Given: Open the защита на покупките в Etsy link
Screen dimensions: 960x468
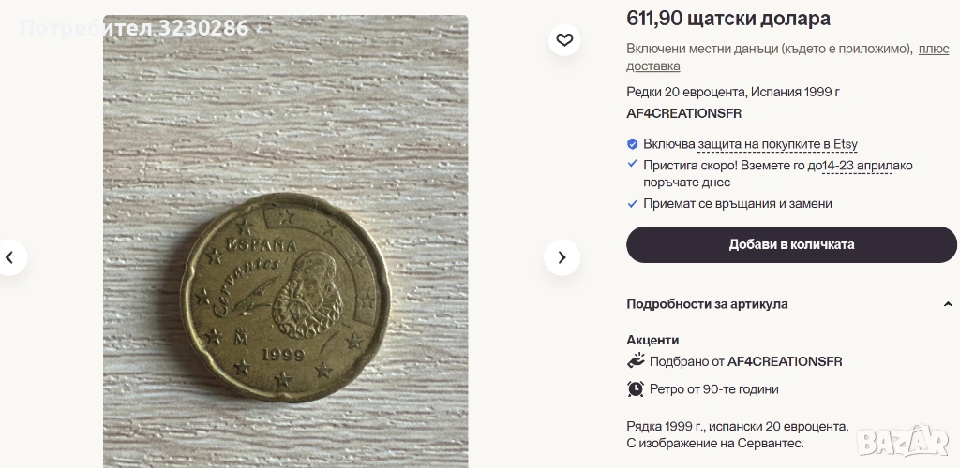Looking at the screenshot, I should point(777,144).
